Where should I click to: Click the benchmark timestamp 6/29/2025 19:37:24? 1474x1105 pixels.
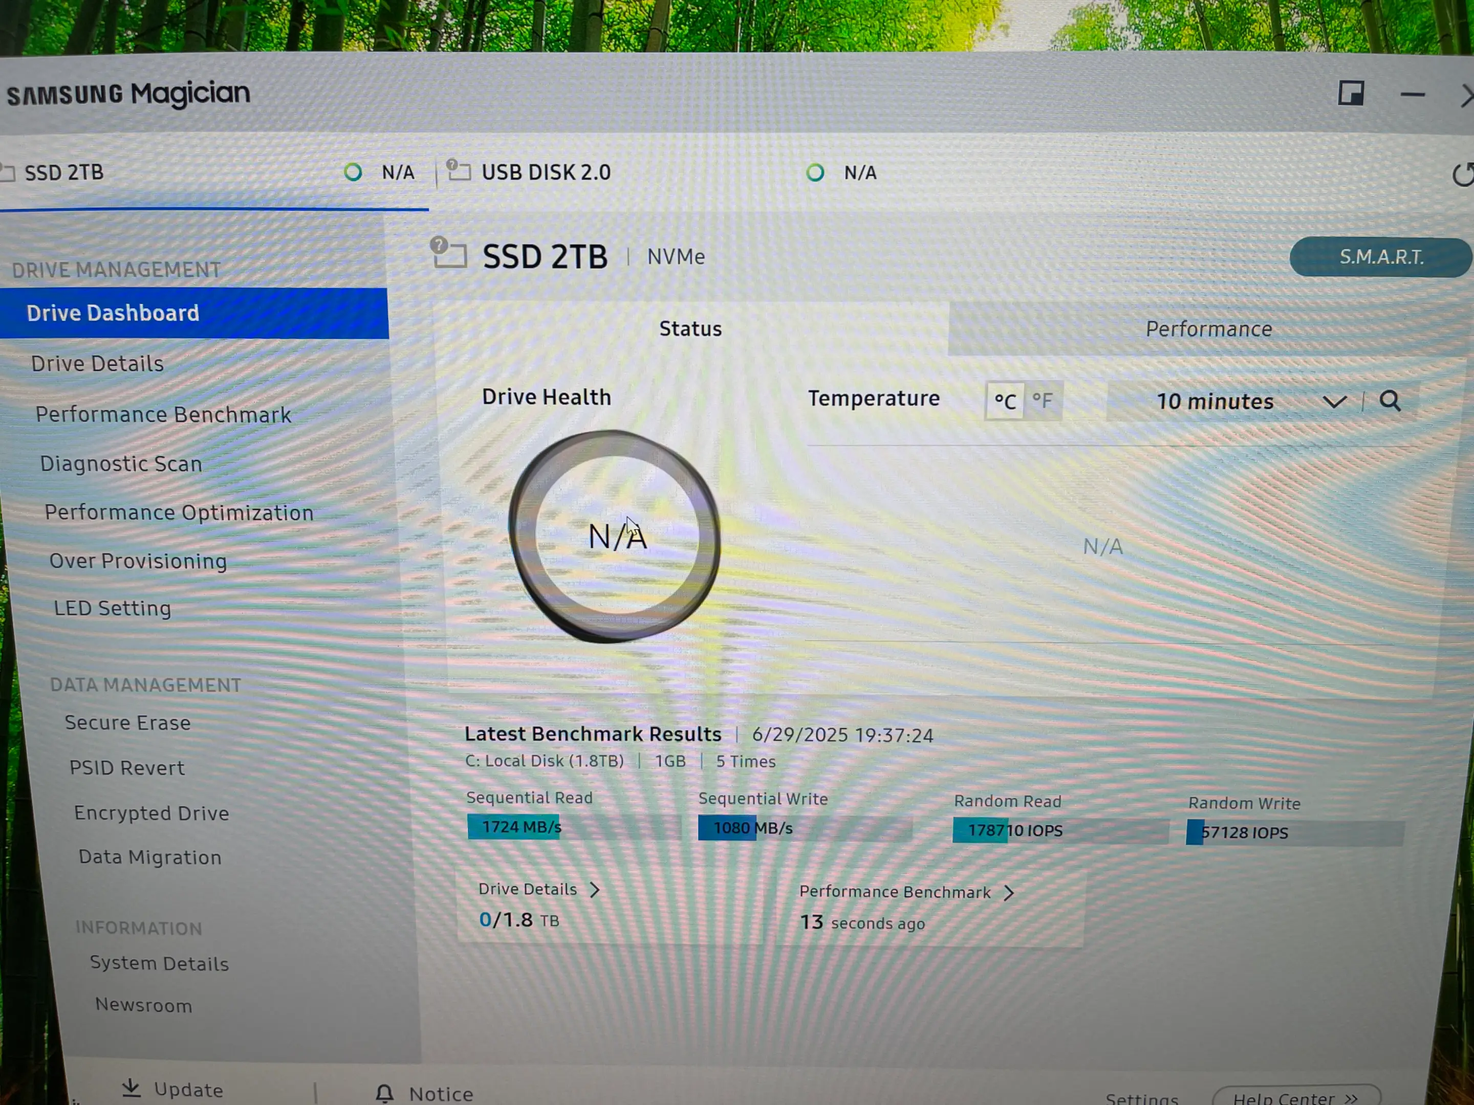pos(842,735)
